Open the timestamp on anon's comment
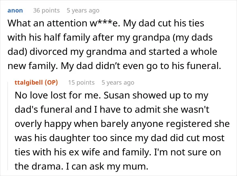The image size is (237, 176). tap(83, 10)
